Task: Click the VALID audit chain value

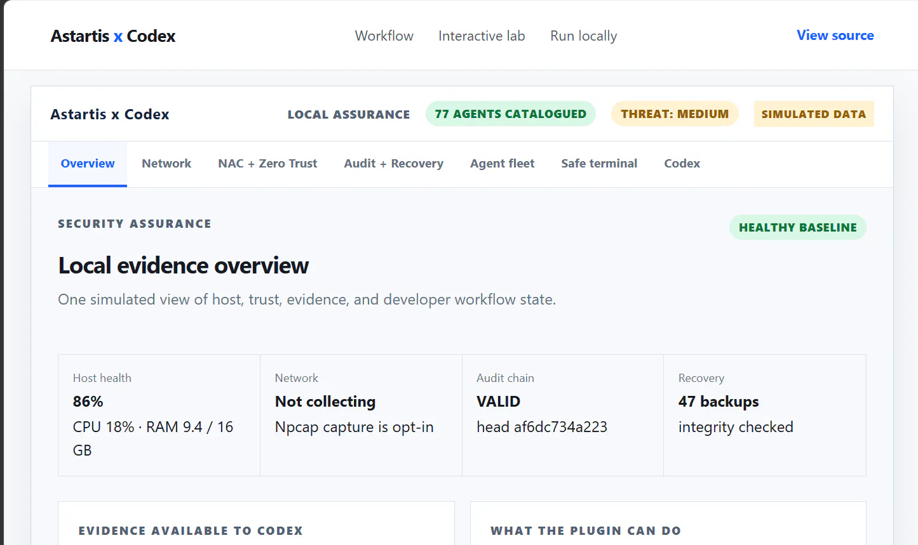Action: click(x=499, y=402)
